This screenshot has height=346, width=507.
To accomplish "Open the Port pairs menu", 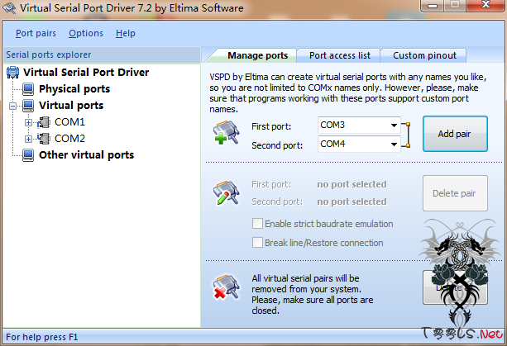I will coord(36,33).
